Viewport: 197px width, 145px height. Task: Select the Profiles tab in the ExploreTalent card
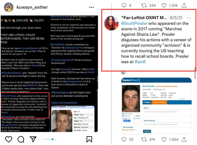point(147,102)
